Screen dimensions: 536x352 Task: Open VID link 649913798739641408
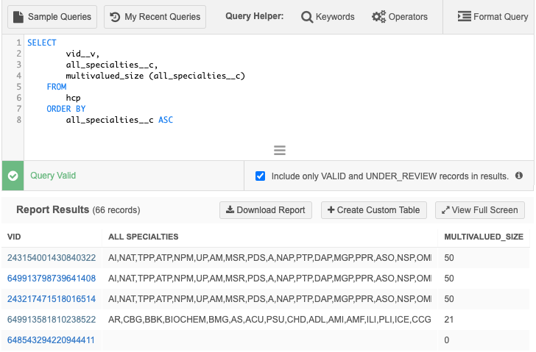point(52,279)
